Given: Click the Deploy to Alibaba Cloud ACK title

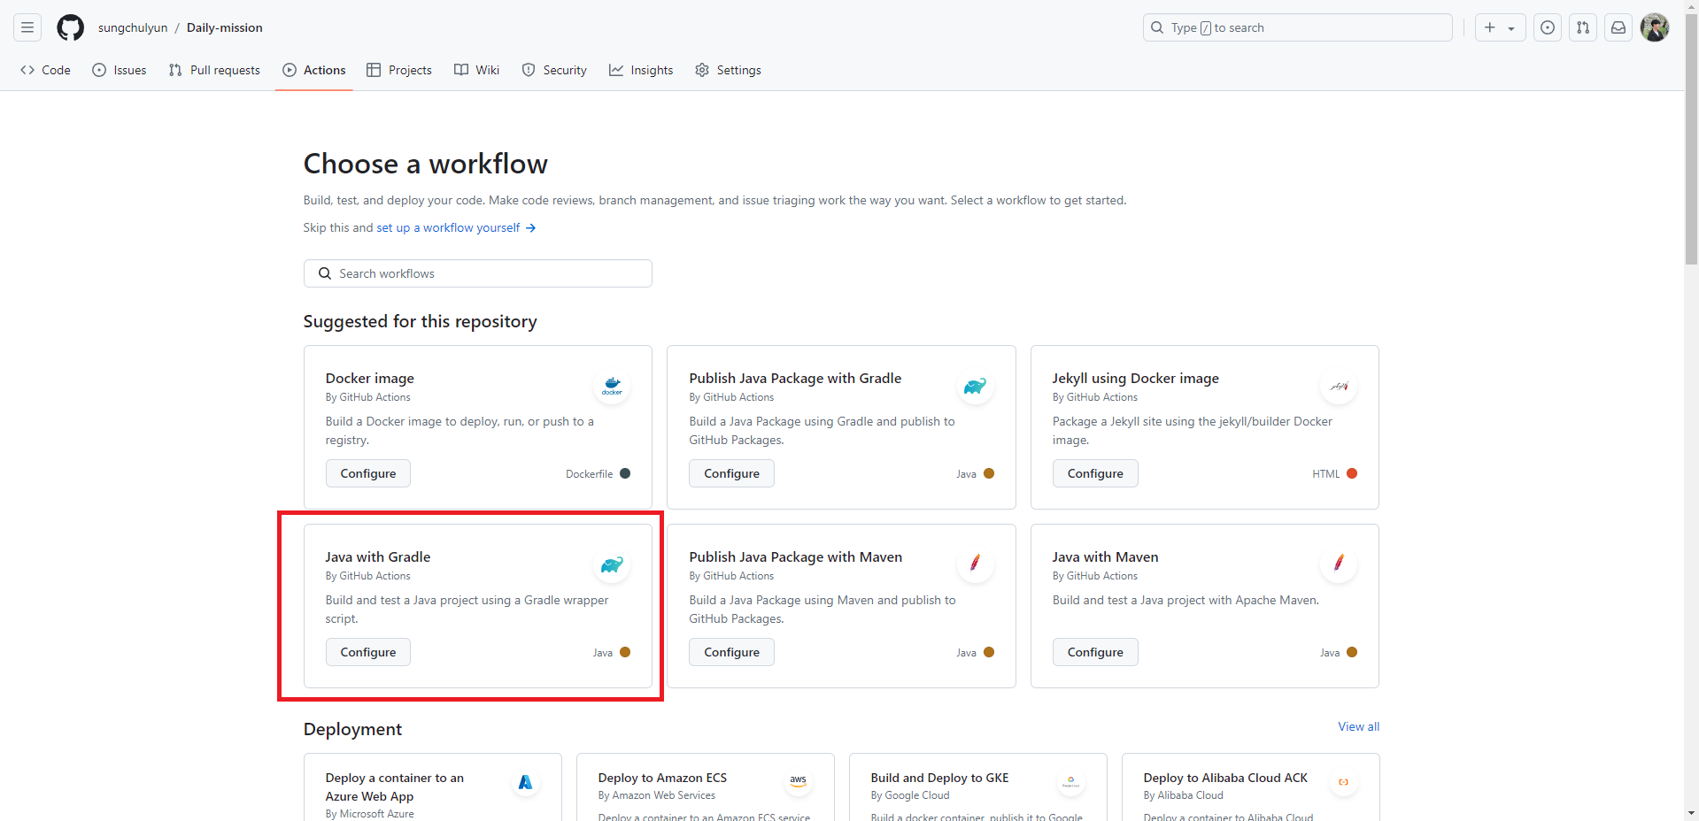Looking at the screenshot, I should 1225,778.
